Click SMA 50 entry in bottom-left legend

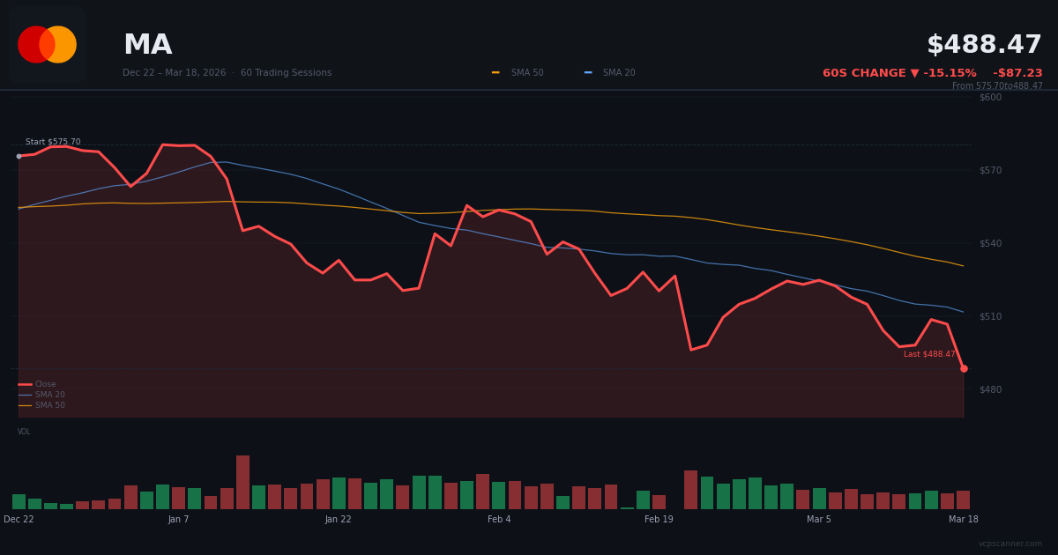tap(41, 405)
